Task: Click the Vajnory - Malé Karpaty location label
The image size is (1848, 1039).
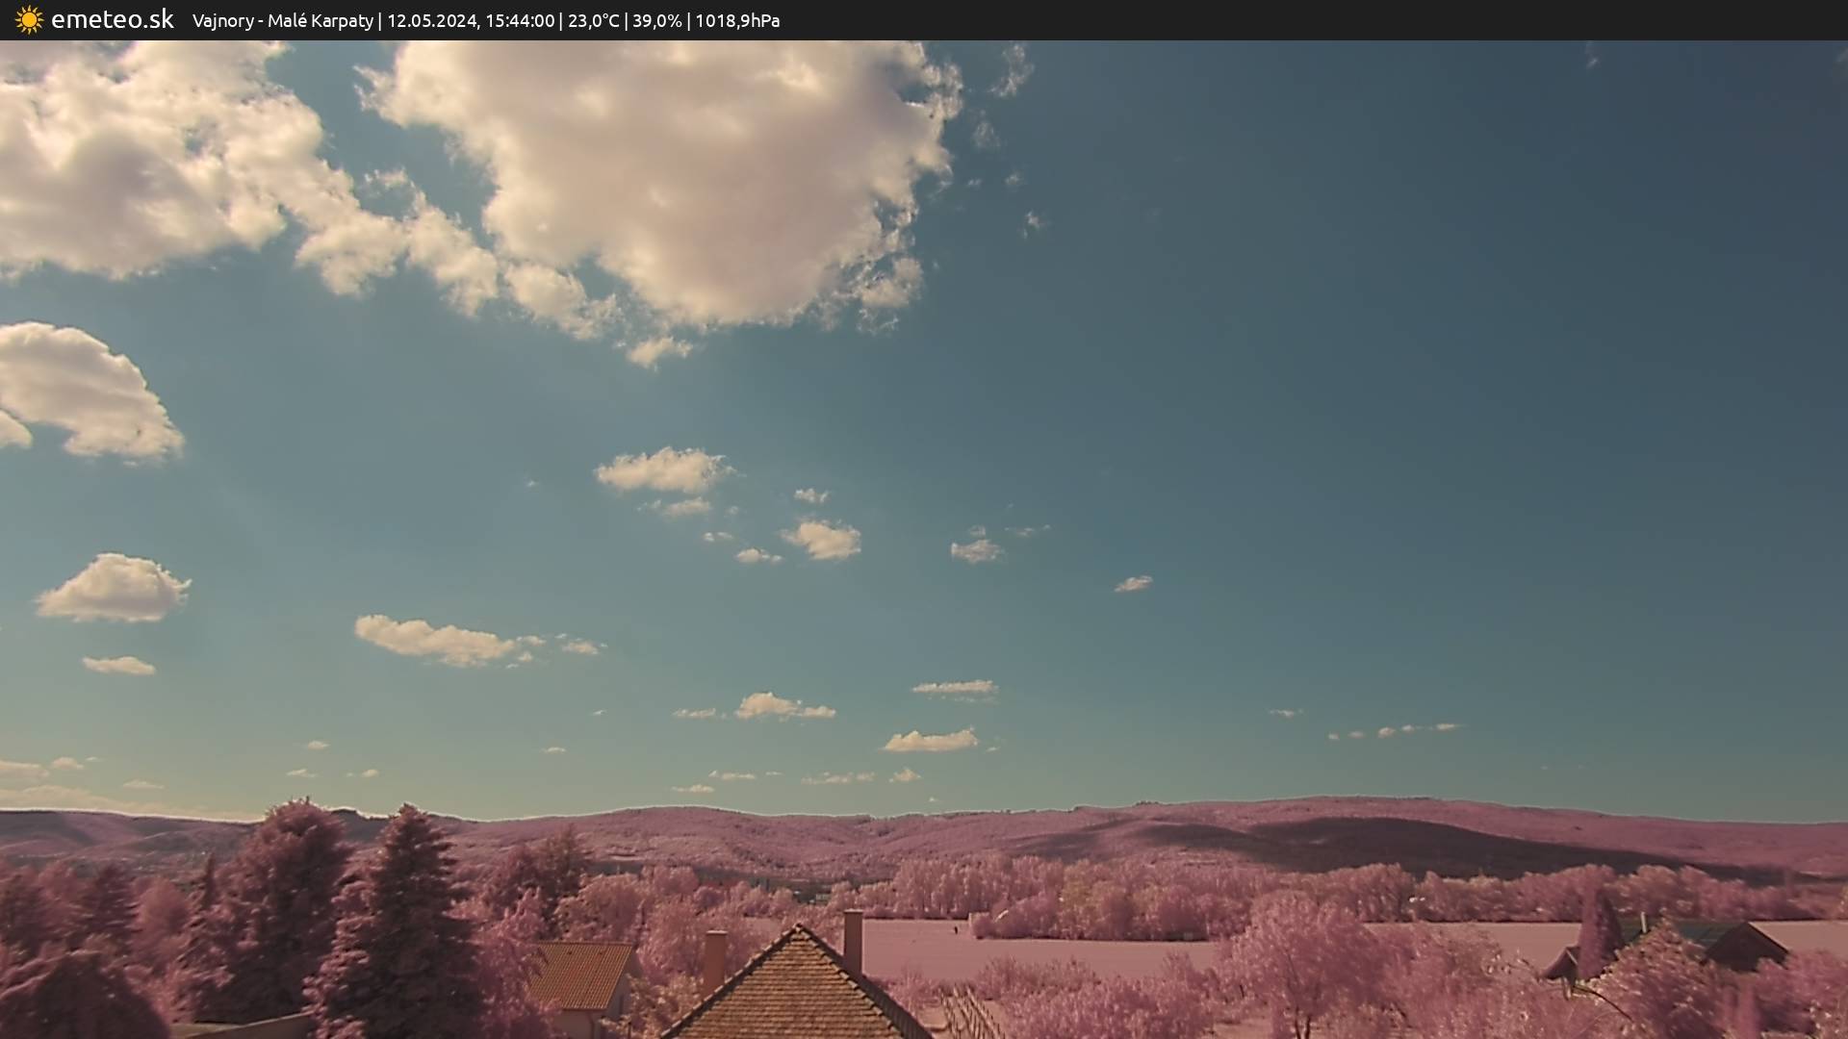Action: 282,20
